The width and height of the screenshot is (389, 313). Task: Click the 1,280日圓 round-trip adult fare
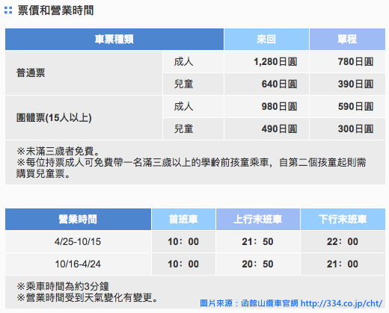pos(275,62)
